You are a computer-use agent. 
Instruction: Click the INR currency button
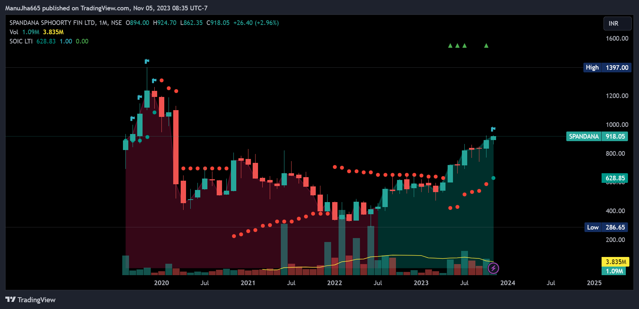click(617, 24)
